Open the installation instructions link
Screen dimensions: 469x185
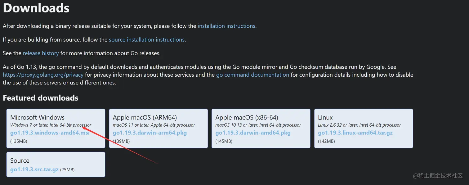click(x=226, y=26)
